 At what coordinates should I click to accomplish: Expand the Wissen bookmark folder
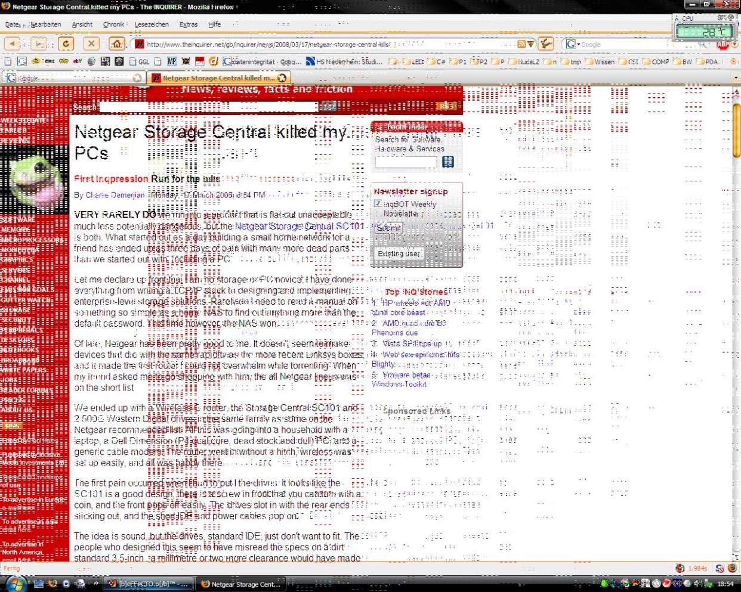(600, 61)
